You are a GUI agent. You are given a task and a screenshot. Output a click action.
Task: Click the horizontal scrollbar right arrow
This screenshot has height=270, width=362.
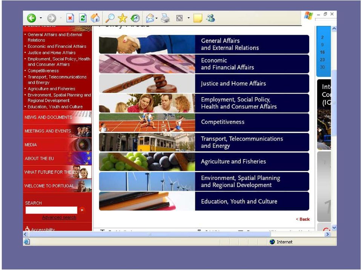[x=327, y=234]
